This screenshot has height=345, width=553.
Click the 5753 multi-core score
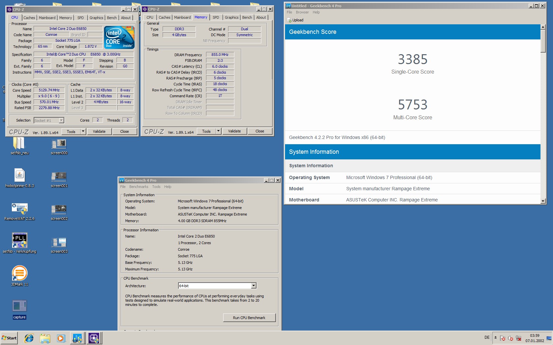pyautogui.click(x=412, y=105)
